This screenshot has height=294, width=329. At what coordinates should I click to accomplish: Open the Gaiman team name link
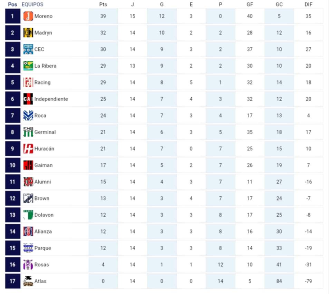point(43,165)
